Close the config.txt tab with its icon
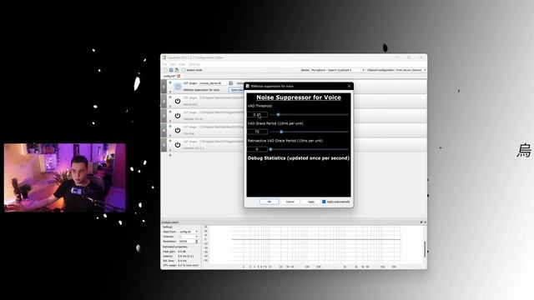Screen dimensions: 534x300 pos(179,76)
